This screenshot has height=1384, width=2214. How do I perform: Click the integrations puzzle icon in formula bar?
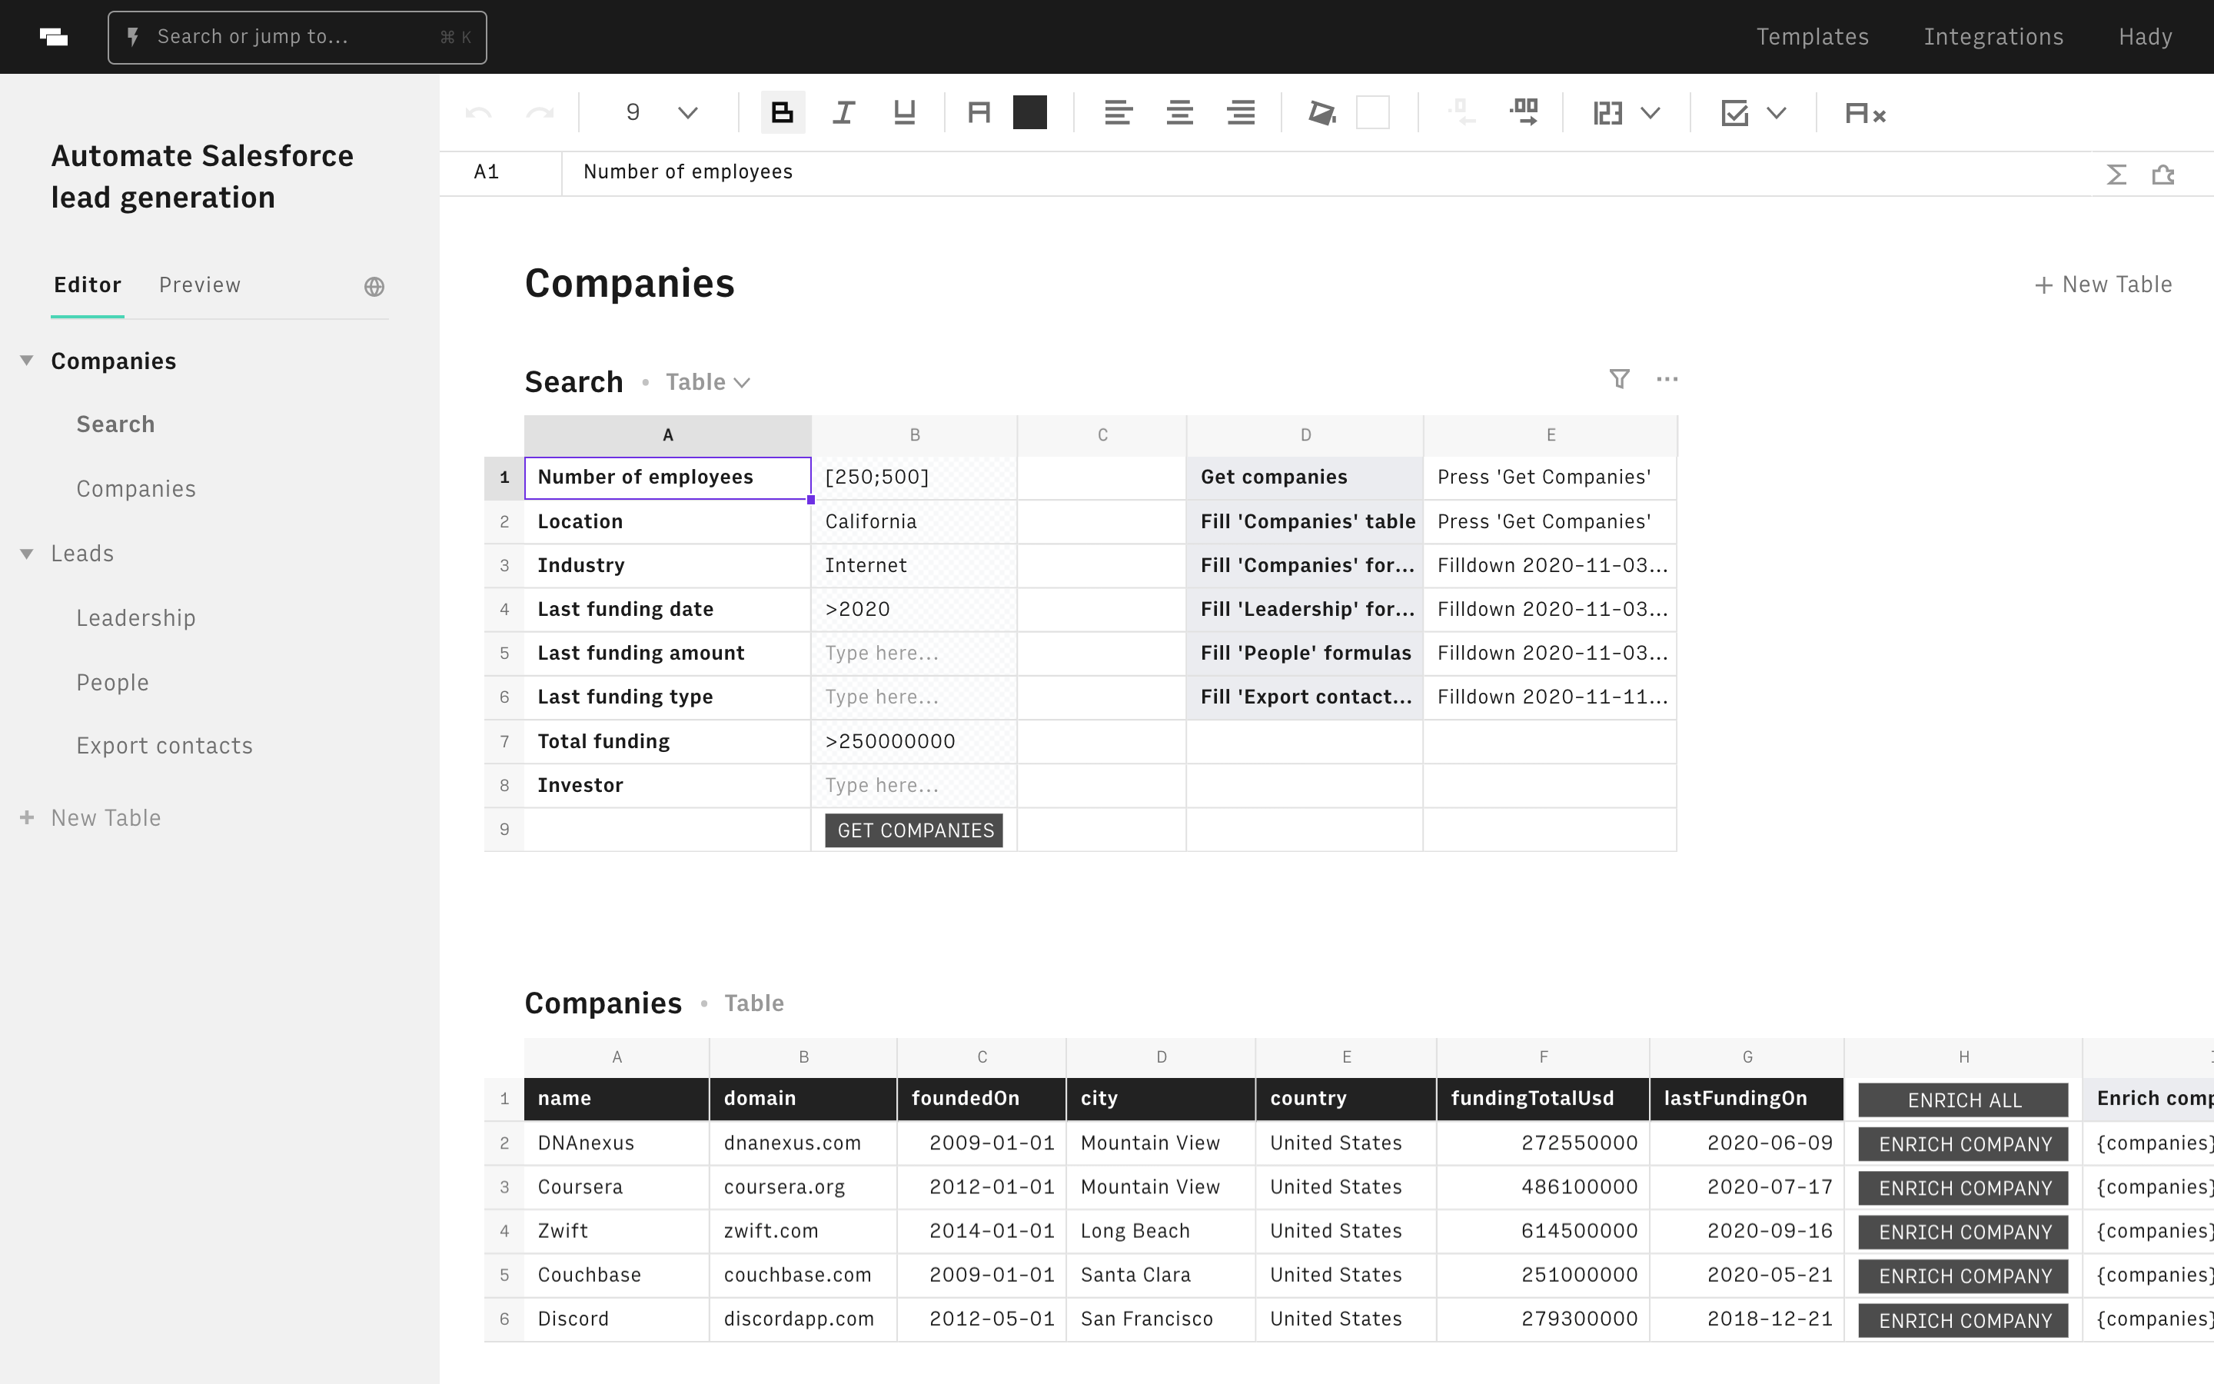pos(2162,174)
